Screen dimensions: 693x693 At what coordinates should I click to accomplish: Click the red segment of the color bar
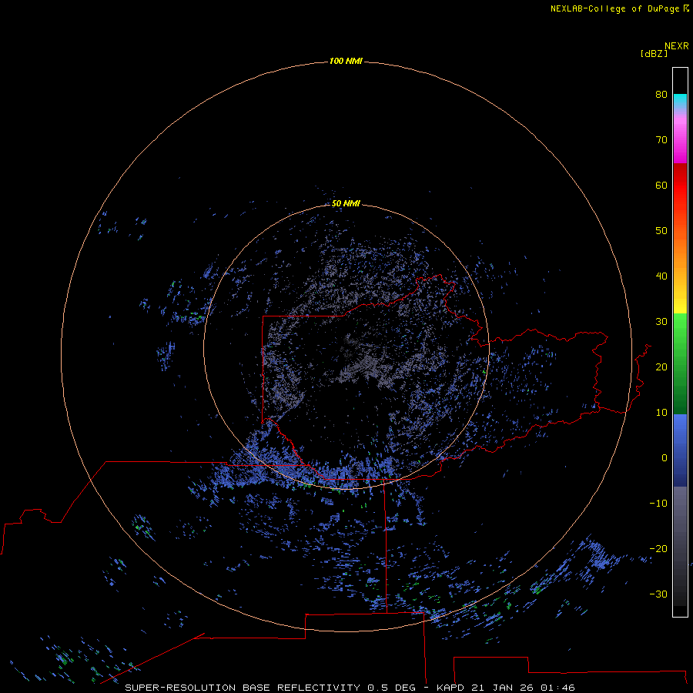coord(680,186)
